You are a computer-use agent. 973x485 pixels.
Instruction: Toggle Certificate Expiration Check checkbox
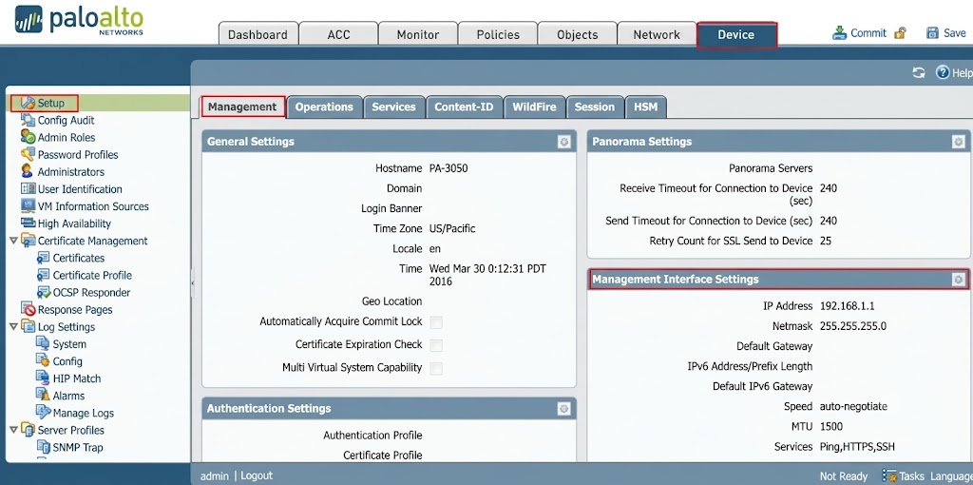(x=436, y=345)
